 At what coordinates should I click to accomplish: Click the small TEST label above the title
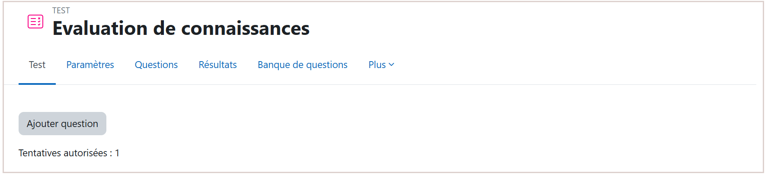click(61, 10)
